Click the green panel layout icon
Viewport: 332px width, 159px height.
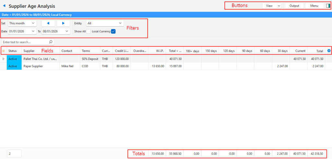328,6
